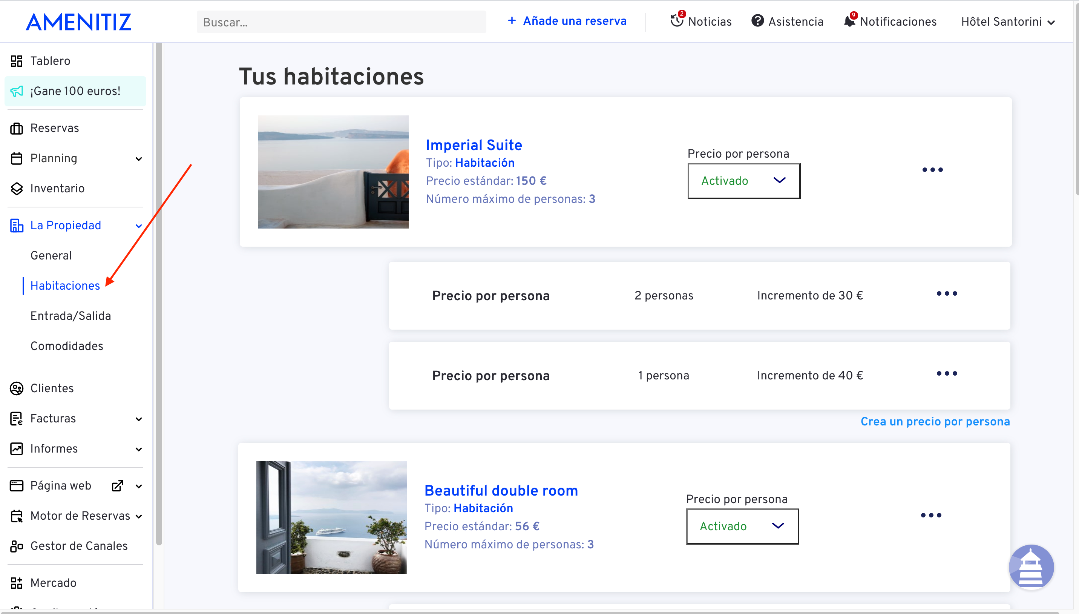This screenshot has height=614, width=1079.
Task: Click 'Precio estándar: 150 €' text
Action: pos(486,181)
